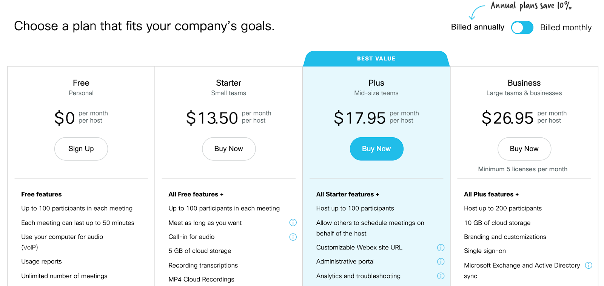The width and height of the screenshot is (604, 286).
Task: Click Sign Up for the Free plan
Action: (81, 149)
